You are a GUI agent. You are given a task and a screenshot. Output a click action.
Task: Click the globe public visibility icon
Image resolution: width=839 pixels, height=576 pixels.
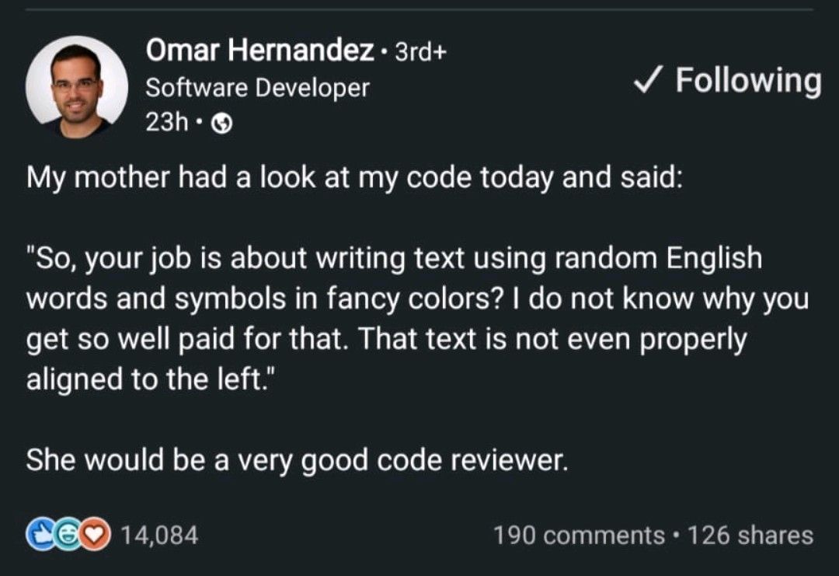coord(221,124)
